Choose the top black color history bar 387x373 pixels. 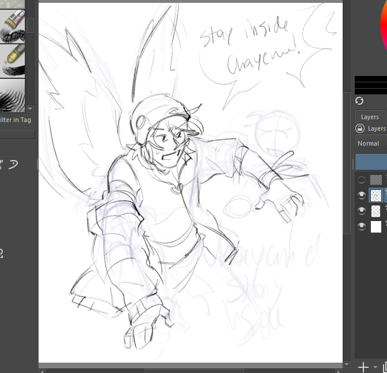pos(371,79)
